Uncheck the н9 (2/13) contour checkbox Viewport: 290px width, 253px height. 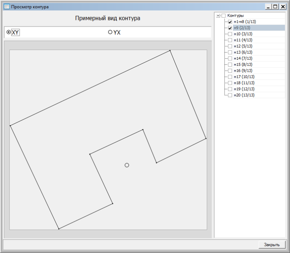(x=230, y=28)
